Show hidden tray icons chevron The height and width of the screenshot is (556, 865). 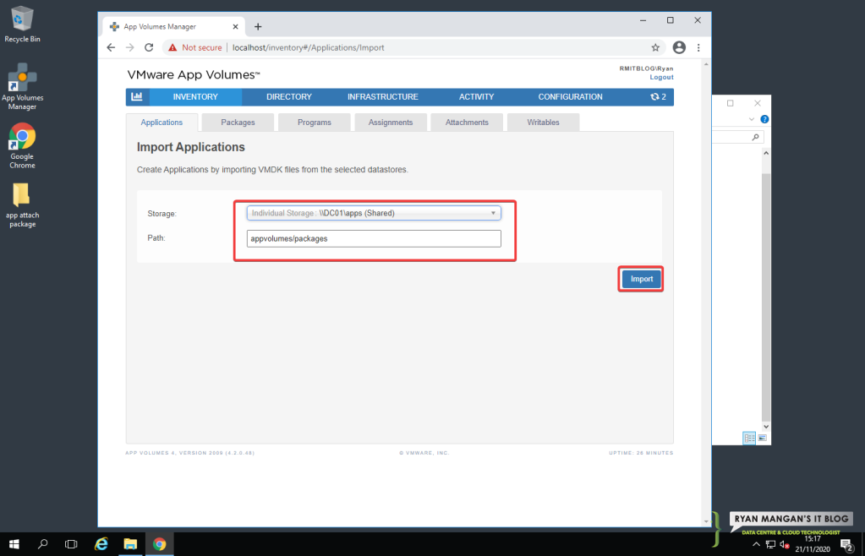tap(756, 545)
